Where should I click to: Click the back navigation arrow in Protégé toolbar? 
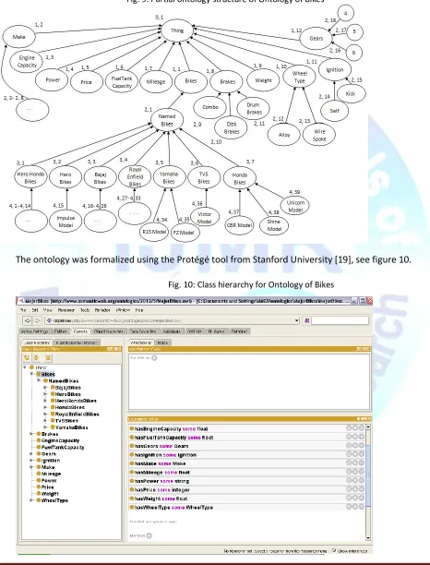[28, 320]
